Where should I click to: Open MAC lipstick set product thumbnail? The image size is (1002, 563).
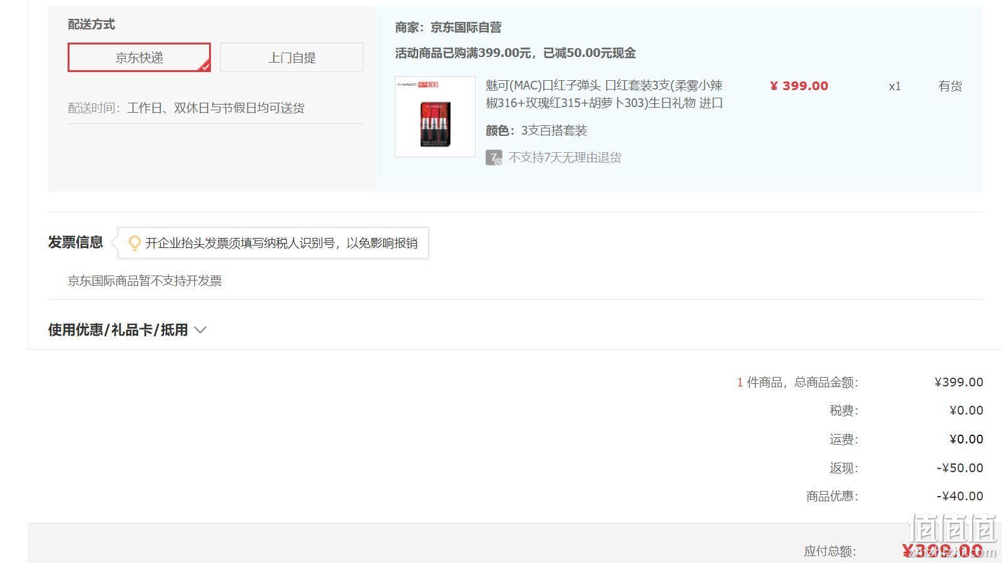[435, 116]
